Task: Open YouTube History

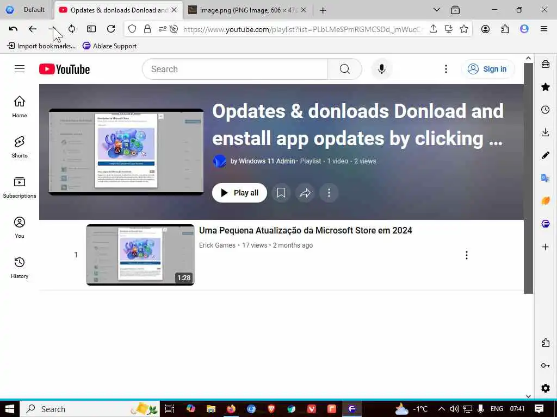Action: 20,268
